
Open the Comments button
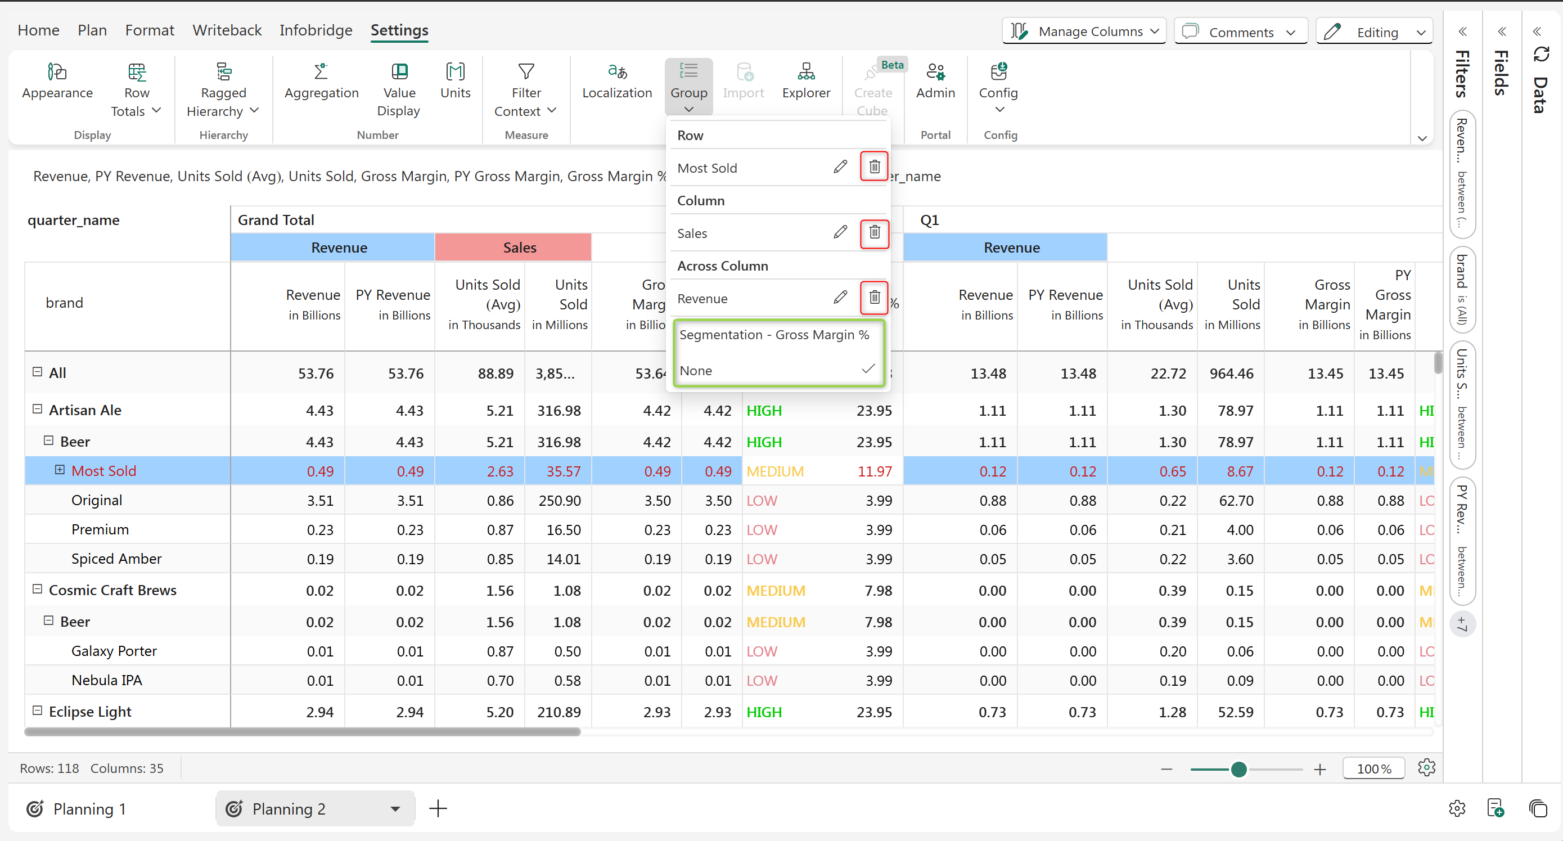(x=1240, y=32)
